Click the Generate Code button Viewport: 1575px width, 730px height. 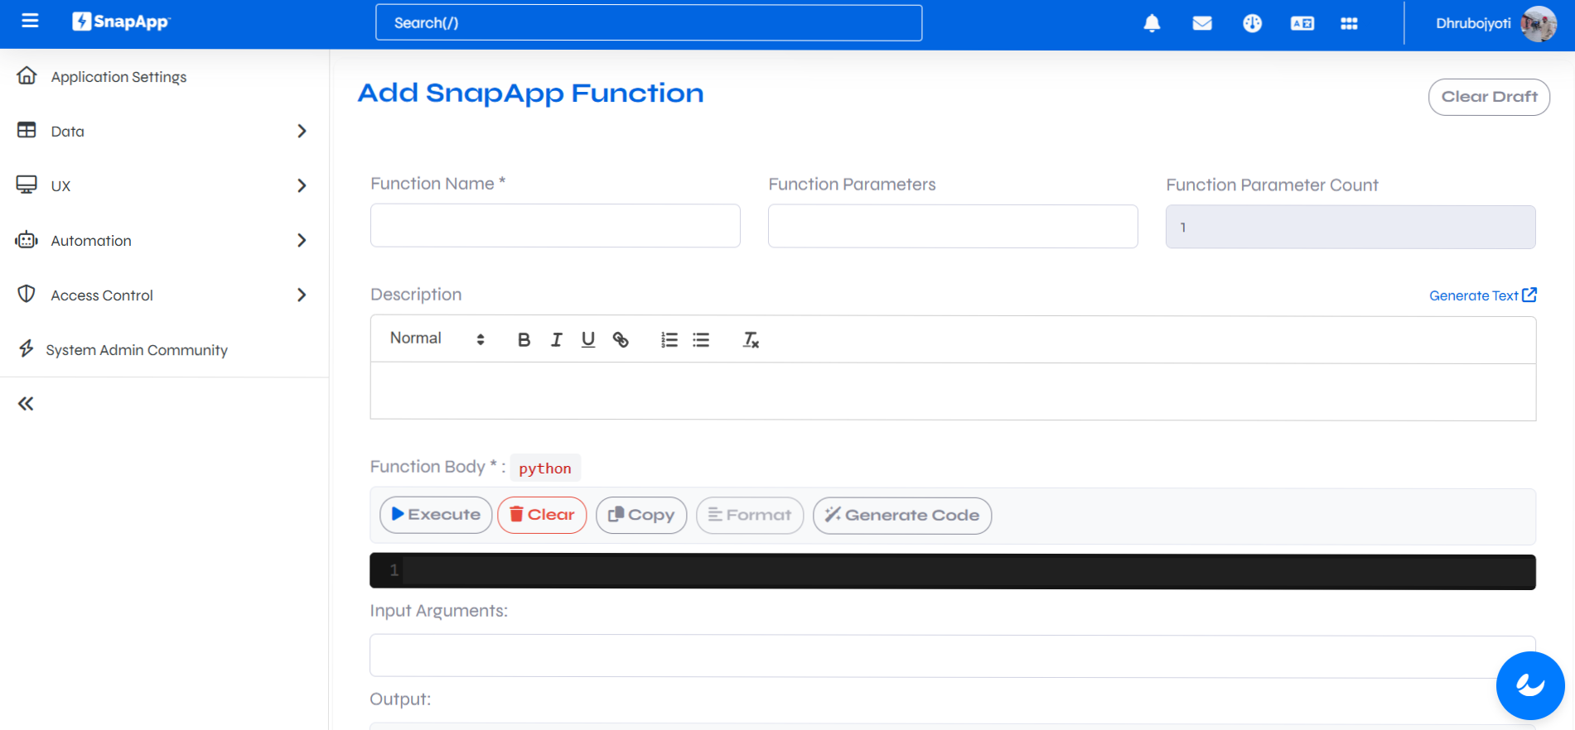click(902, 515)
